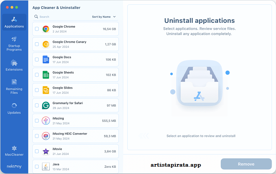Tick the iMovie checkbox
Screen dimensions: 276x174
coord(37,151)
